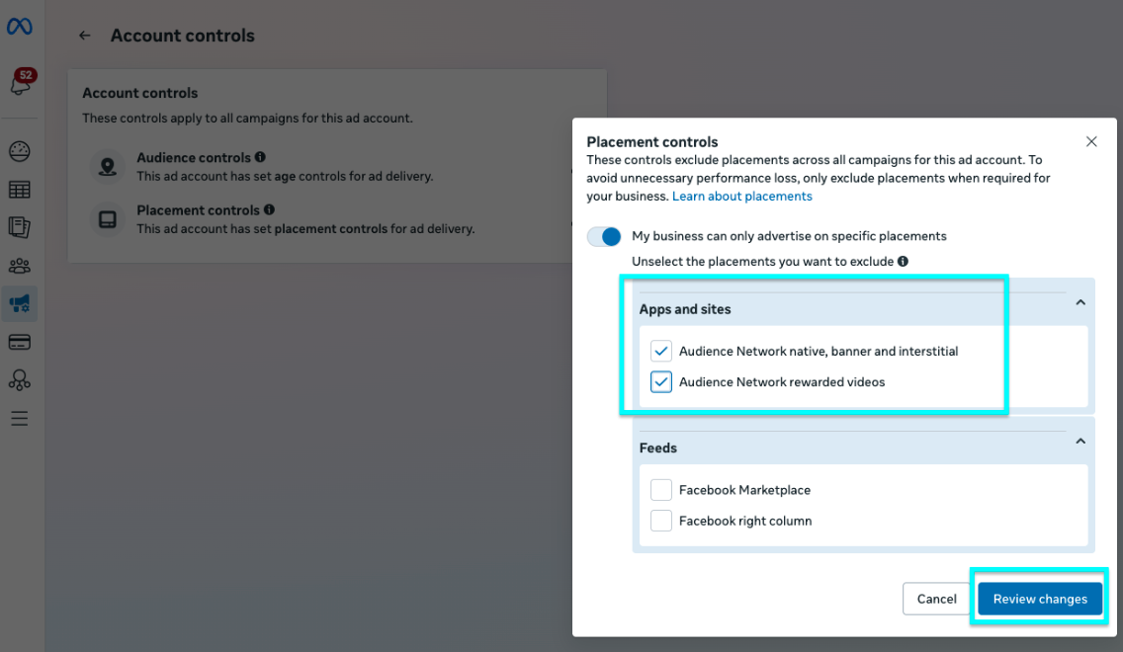Collapse the Apps and sites section

[1080, 302]
